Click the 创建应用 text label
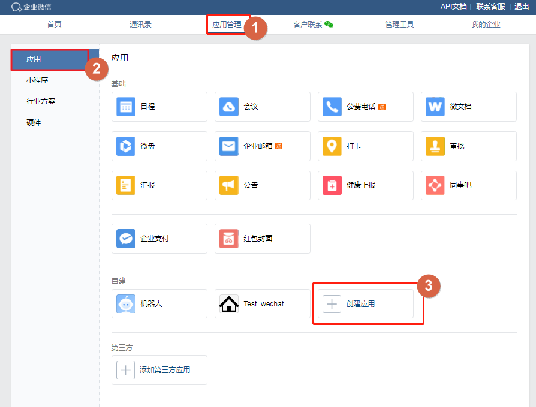 [361, 304]
